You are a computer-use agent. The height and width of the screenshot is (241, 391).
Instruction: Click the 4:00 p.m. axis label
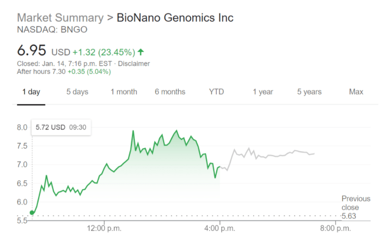coord(220,227)
